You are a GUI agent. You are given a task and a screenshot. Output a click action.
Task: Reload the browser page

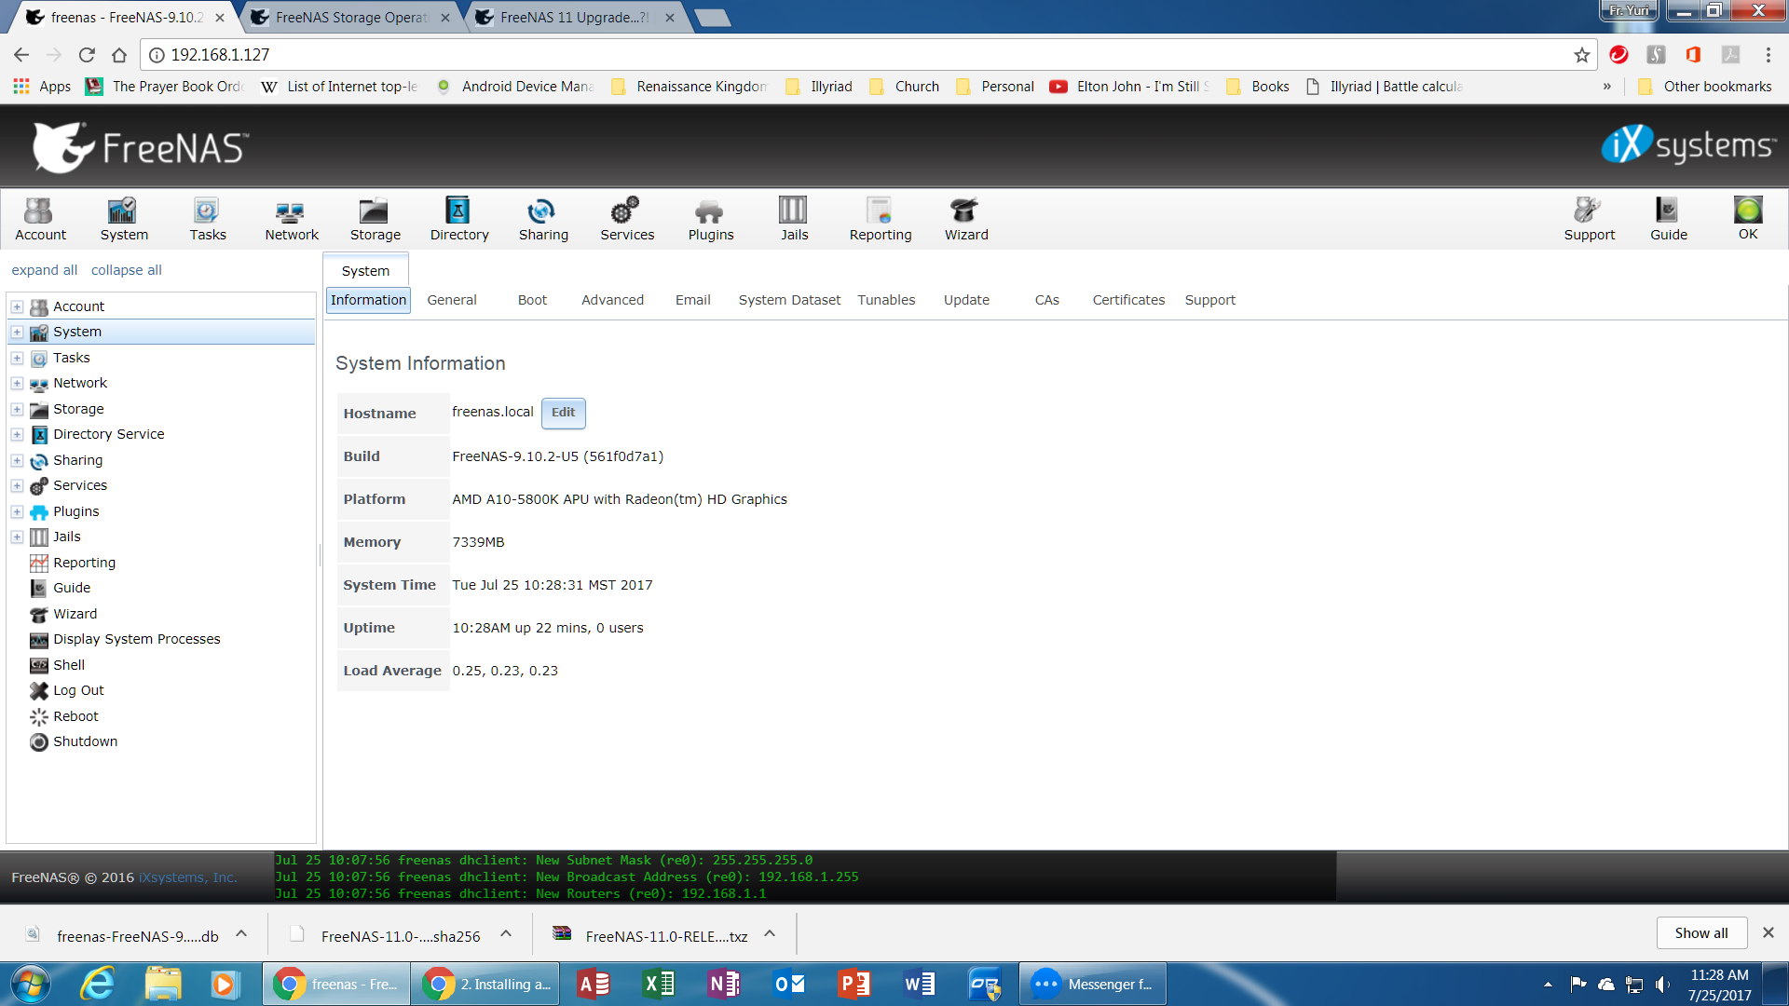pos(87,55)
